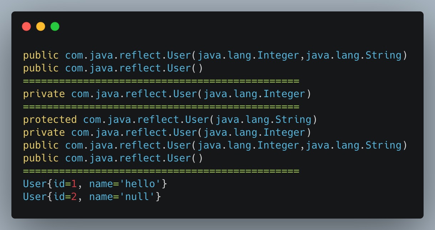Click the green maximize dot
The image size is (435, 230).
click(x=55, y=26)
